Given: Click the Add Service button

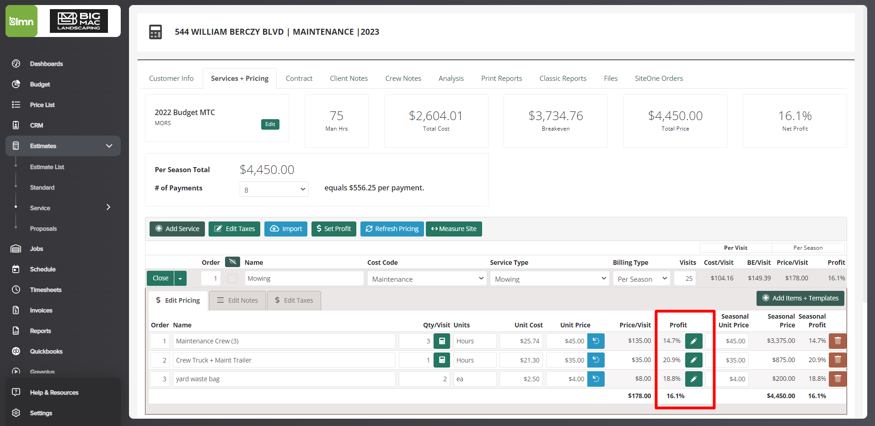Looking at the screenshot, I should pyautogui.click(x=177, y=228).
